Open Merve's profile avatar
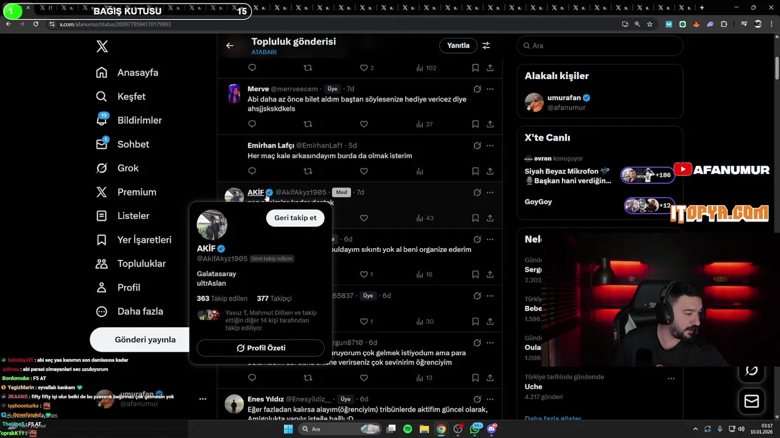This screenshot has height=438, width=780. (x=234, y=94)
